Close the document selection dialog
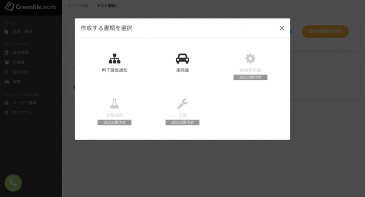The width and height of the screenshot is (365, 197). point(281,28)
